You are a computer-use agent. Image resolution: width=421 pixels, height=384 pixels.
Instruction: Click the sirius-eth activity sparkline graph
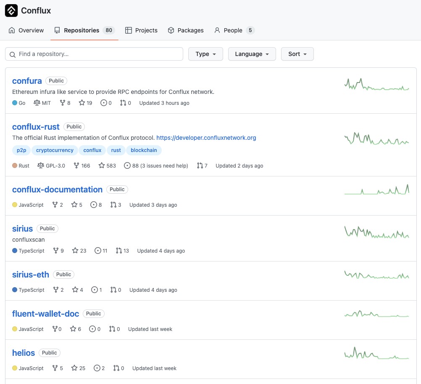pos(377,275)
